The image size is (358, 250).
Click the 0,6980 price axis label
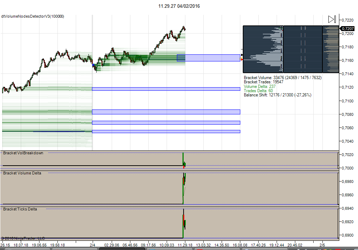click(347, 181)
